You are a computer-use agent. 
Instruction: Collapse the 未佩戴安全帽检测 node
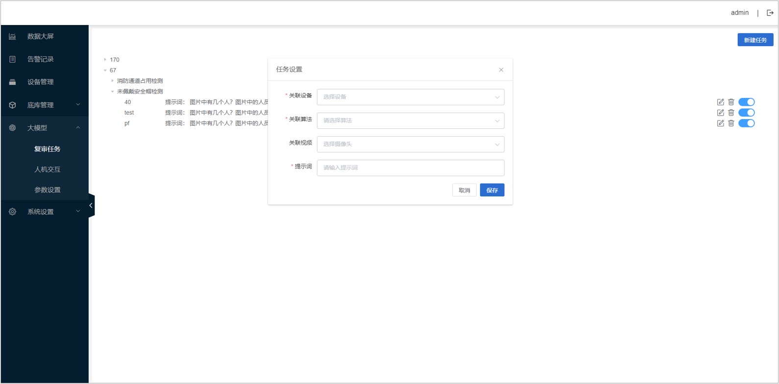112,92
